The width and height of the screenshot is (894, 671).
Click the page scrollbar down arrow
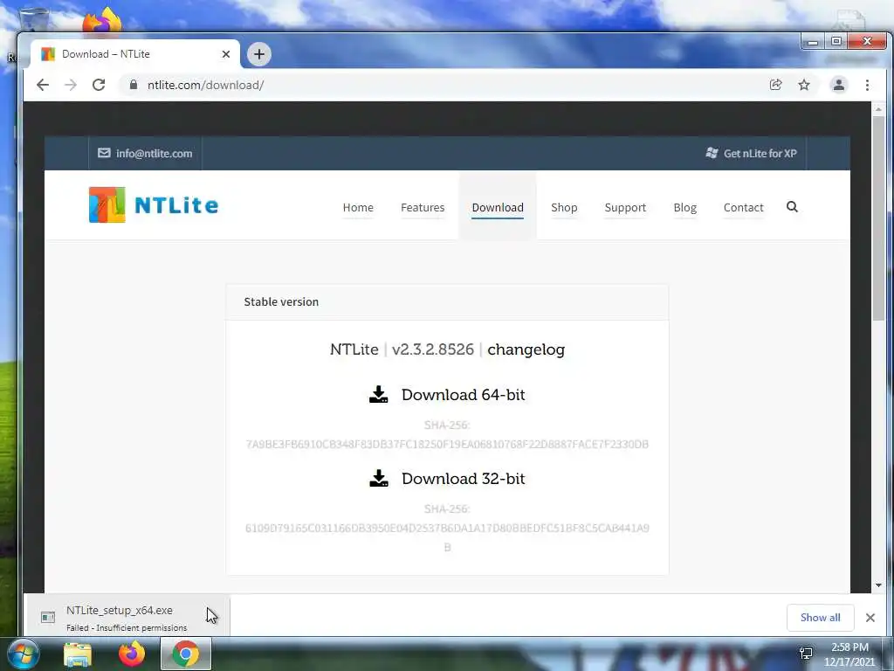tap(878, 585)
